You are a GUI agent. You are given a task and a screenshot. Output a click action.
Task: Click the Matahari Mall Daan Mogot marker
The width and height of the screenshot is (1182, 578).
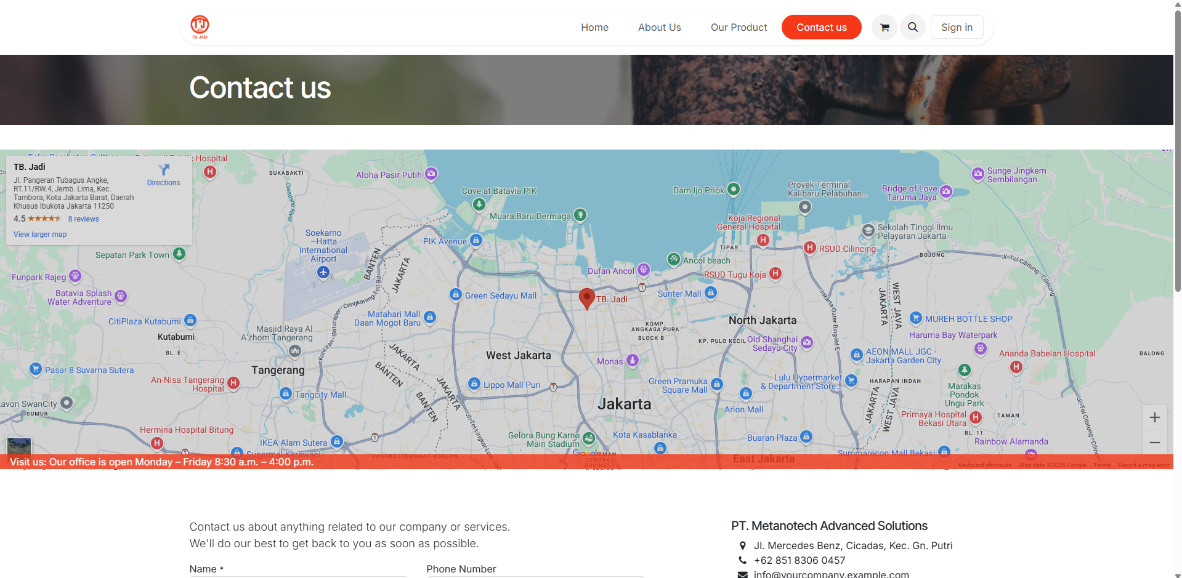(430, 318)
